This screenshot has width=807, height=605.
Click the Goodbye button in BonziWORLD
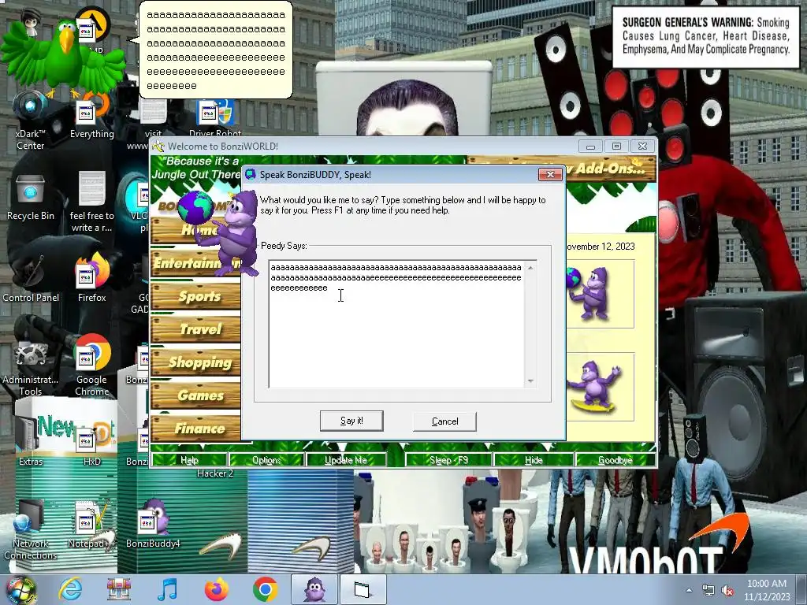615,459
